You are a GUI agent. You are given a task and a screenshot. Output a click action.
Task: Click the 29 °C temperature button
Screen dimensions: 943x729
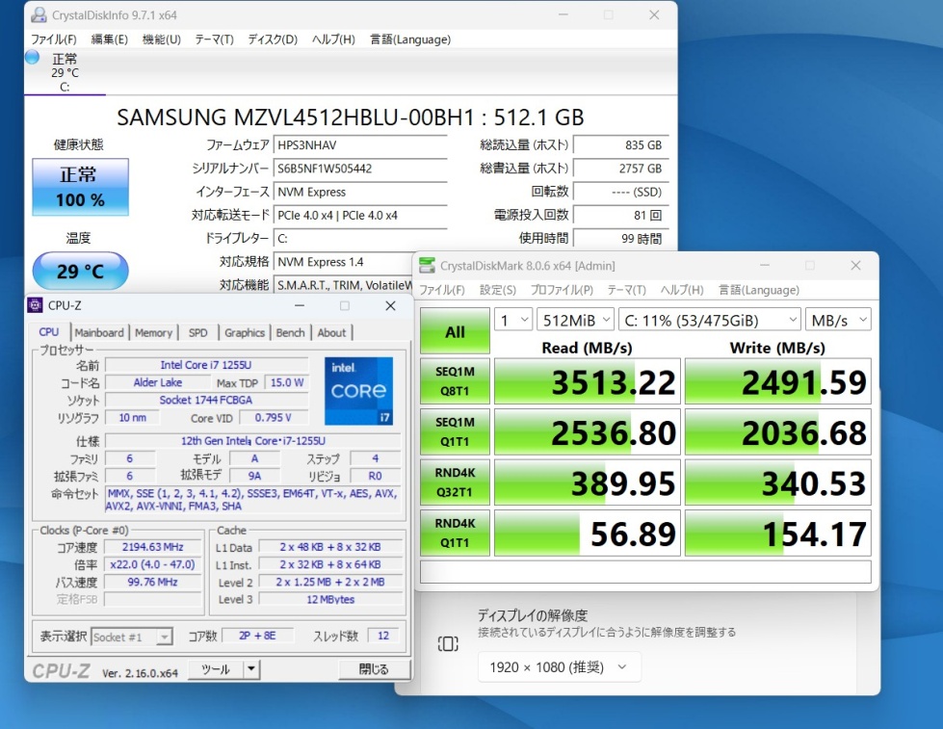[x=80, y=272]
